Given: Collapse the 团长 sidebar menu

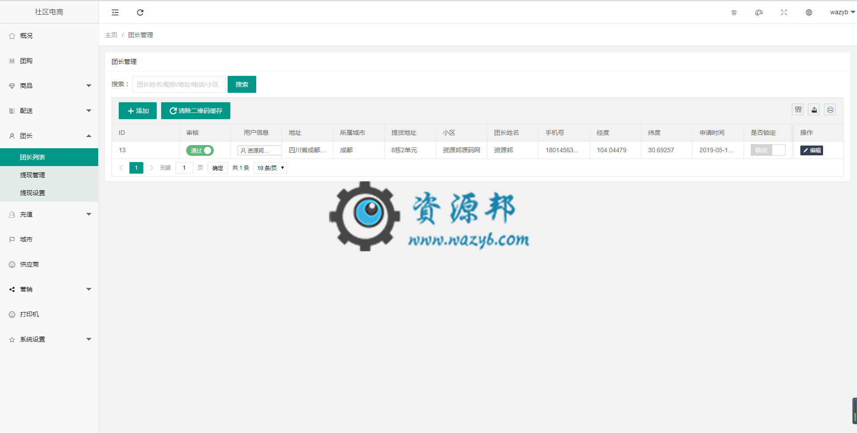Looking at the screenshot, I should tap(49, 136).
